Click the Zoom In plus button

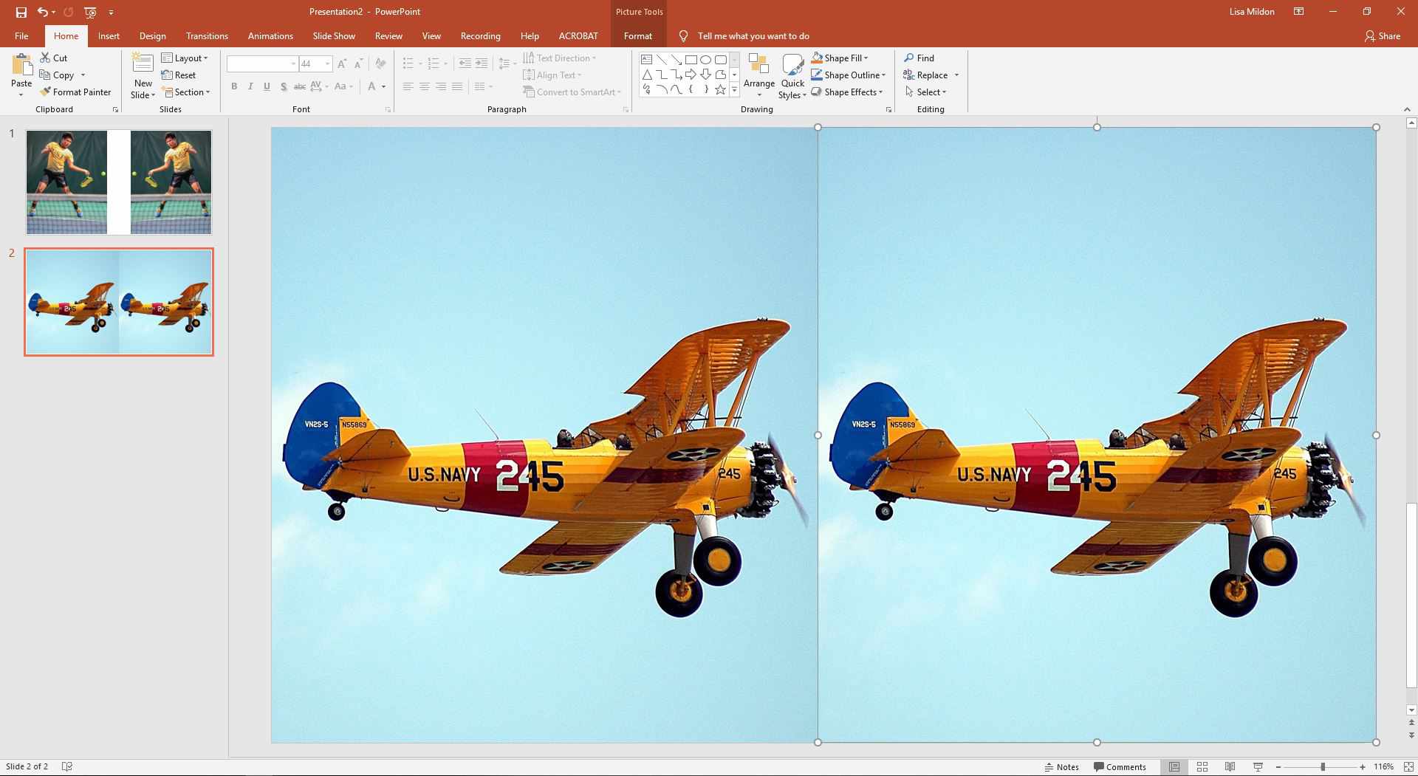tap(1363, 767)
